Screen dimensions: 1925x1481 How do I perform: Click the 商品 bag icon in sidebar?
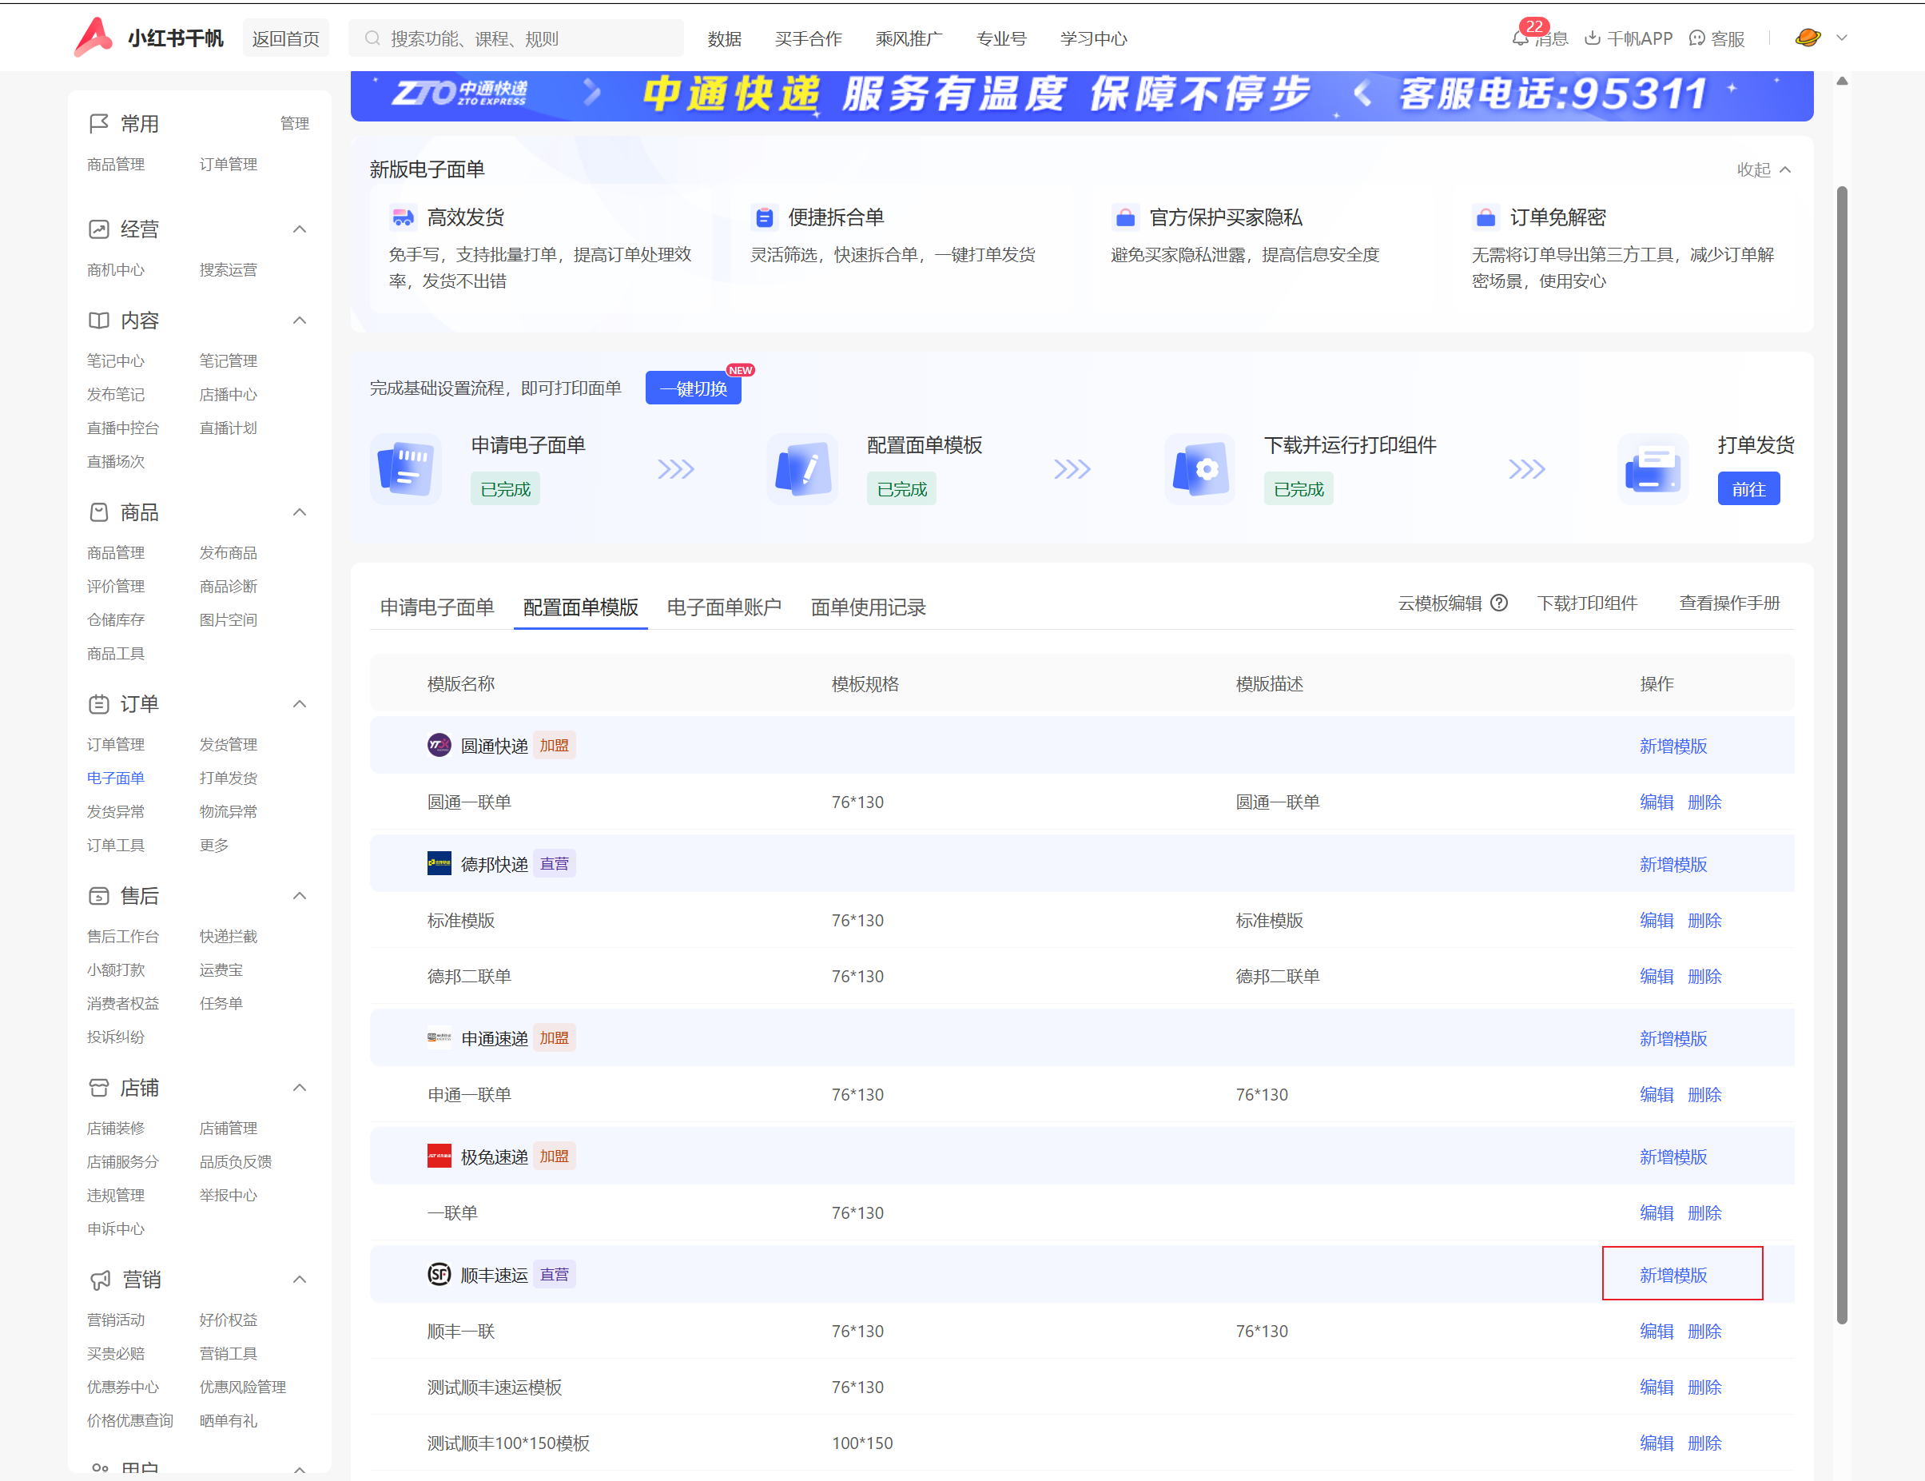coord(99,512)
